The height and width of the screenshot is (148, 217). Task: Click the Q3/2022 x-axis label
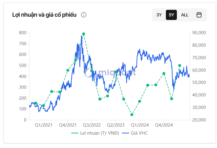pos(92,125)
